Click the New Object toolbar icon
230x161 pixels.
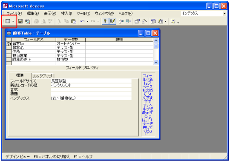pyautogui.click(x=161, y=21)
